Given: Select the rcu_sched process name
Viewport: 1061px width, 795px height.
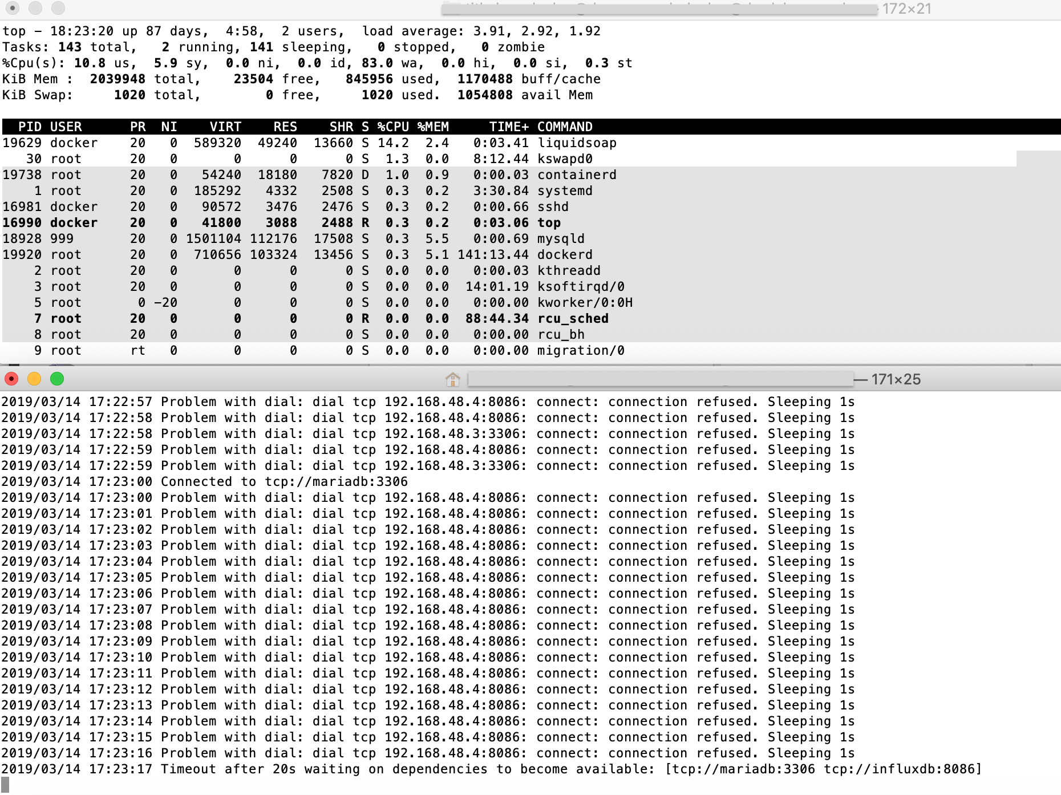Looking at the screenshot, I should (573, 318).
